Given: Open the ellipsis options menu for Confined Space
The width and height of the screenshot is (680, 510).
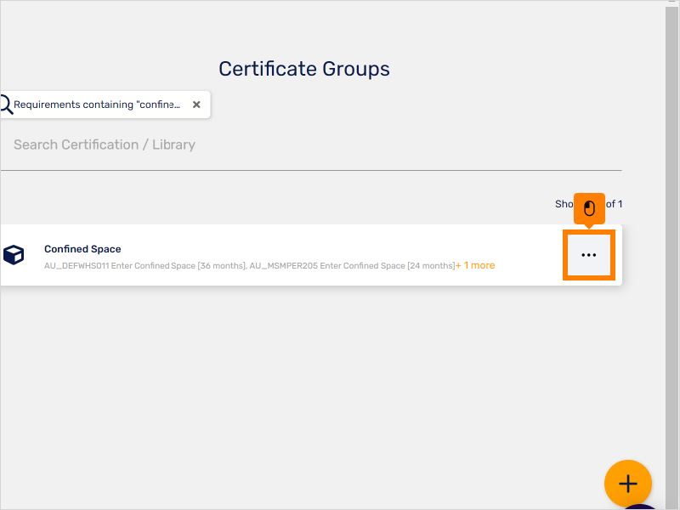Looking at the screenshot, I should 589,254.
